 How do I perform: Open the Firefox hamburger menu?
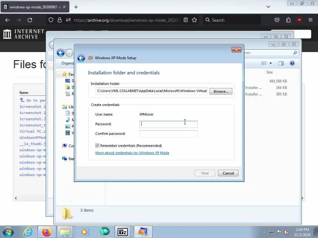[x=310, y=20]
